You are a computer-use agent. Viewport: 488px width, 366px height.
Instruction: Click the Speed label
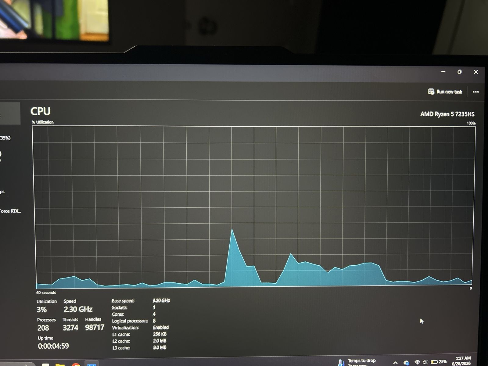click(70, 301)
